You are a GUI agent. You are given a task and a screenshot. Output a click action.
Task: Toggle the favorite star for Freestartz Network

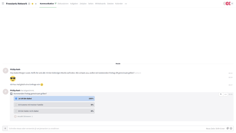pos(32,4)
